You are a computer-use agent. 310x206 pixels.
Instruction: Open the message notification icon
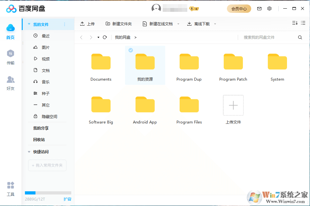(x=259, y=8)
